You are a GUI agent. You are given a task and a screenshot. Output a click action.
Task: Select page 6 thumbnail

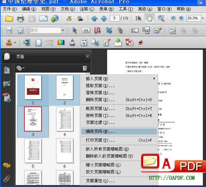pos(65,151)
